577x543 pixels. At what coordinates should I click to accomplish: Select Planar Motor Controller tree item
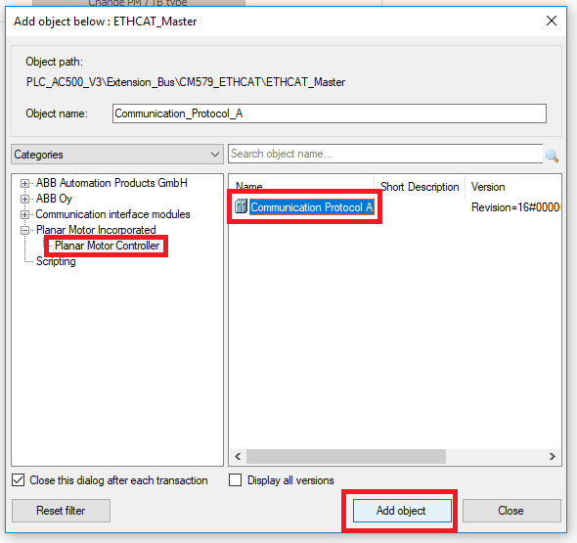pyautogui.click(x=107, y=246)
